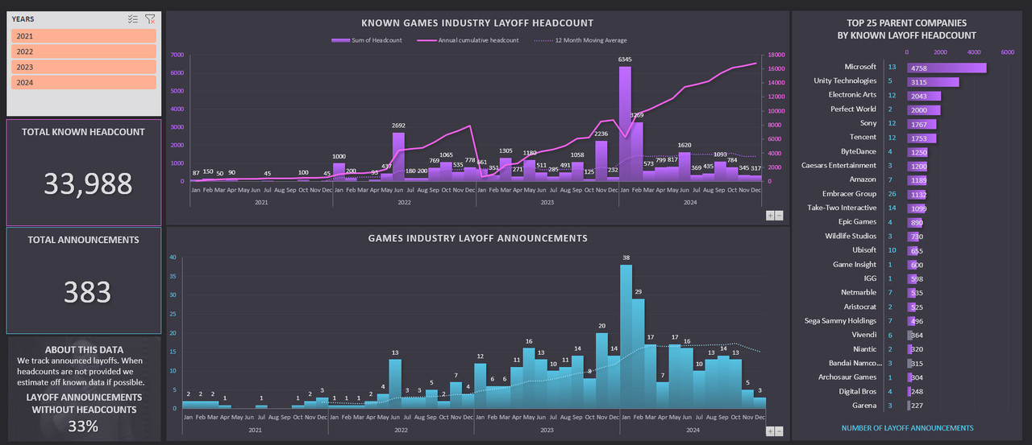Select the 6345 headcount bar for January 2024

(625, 124)
